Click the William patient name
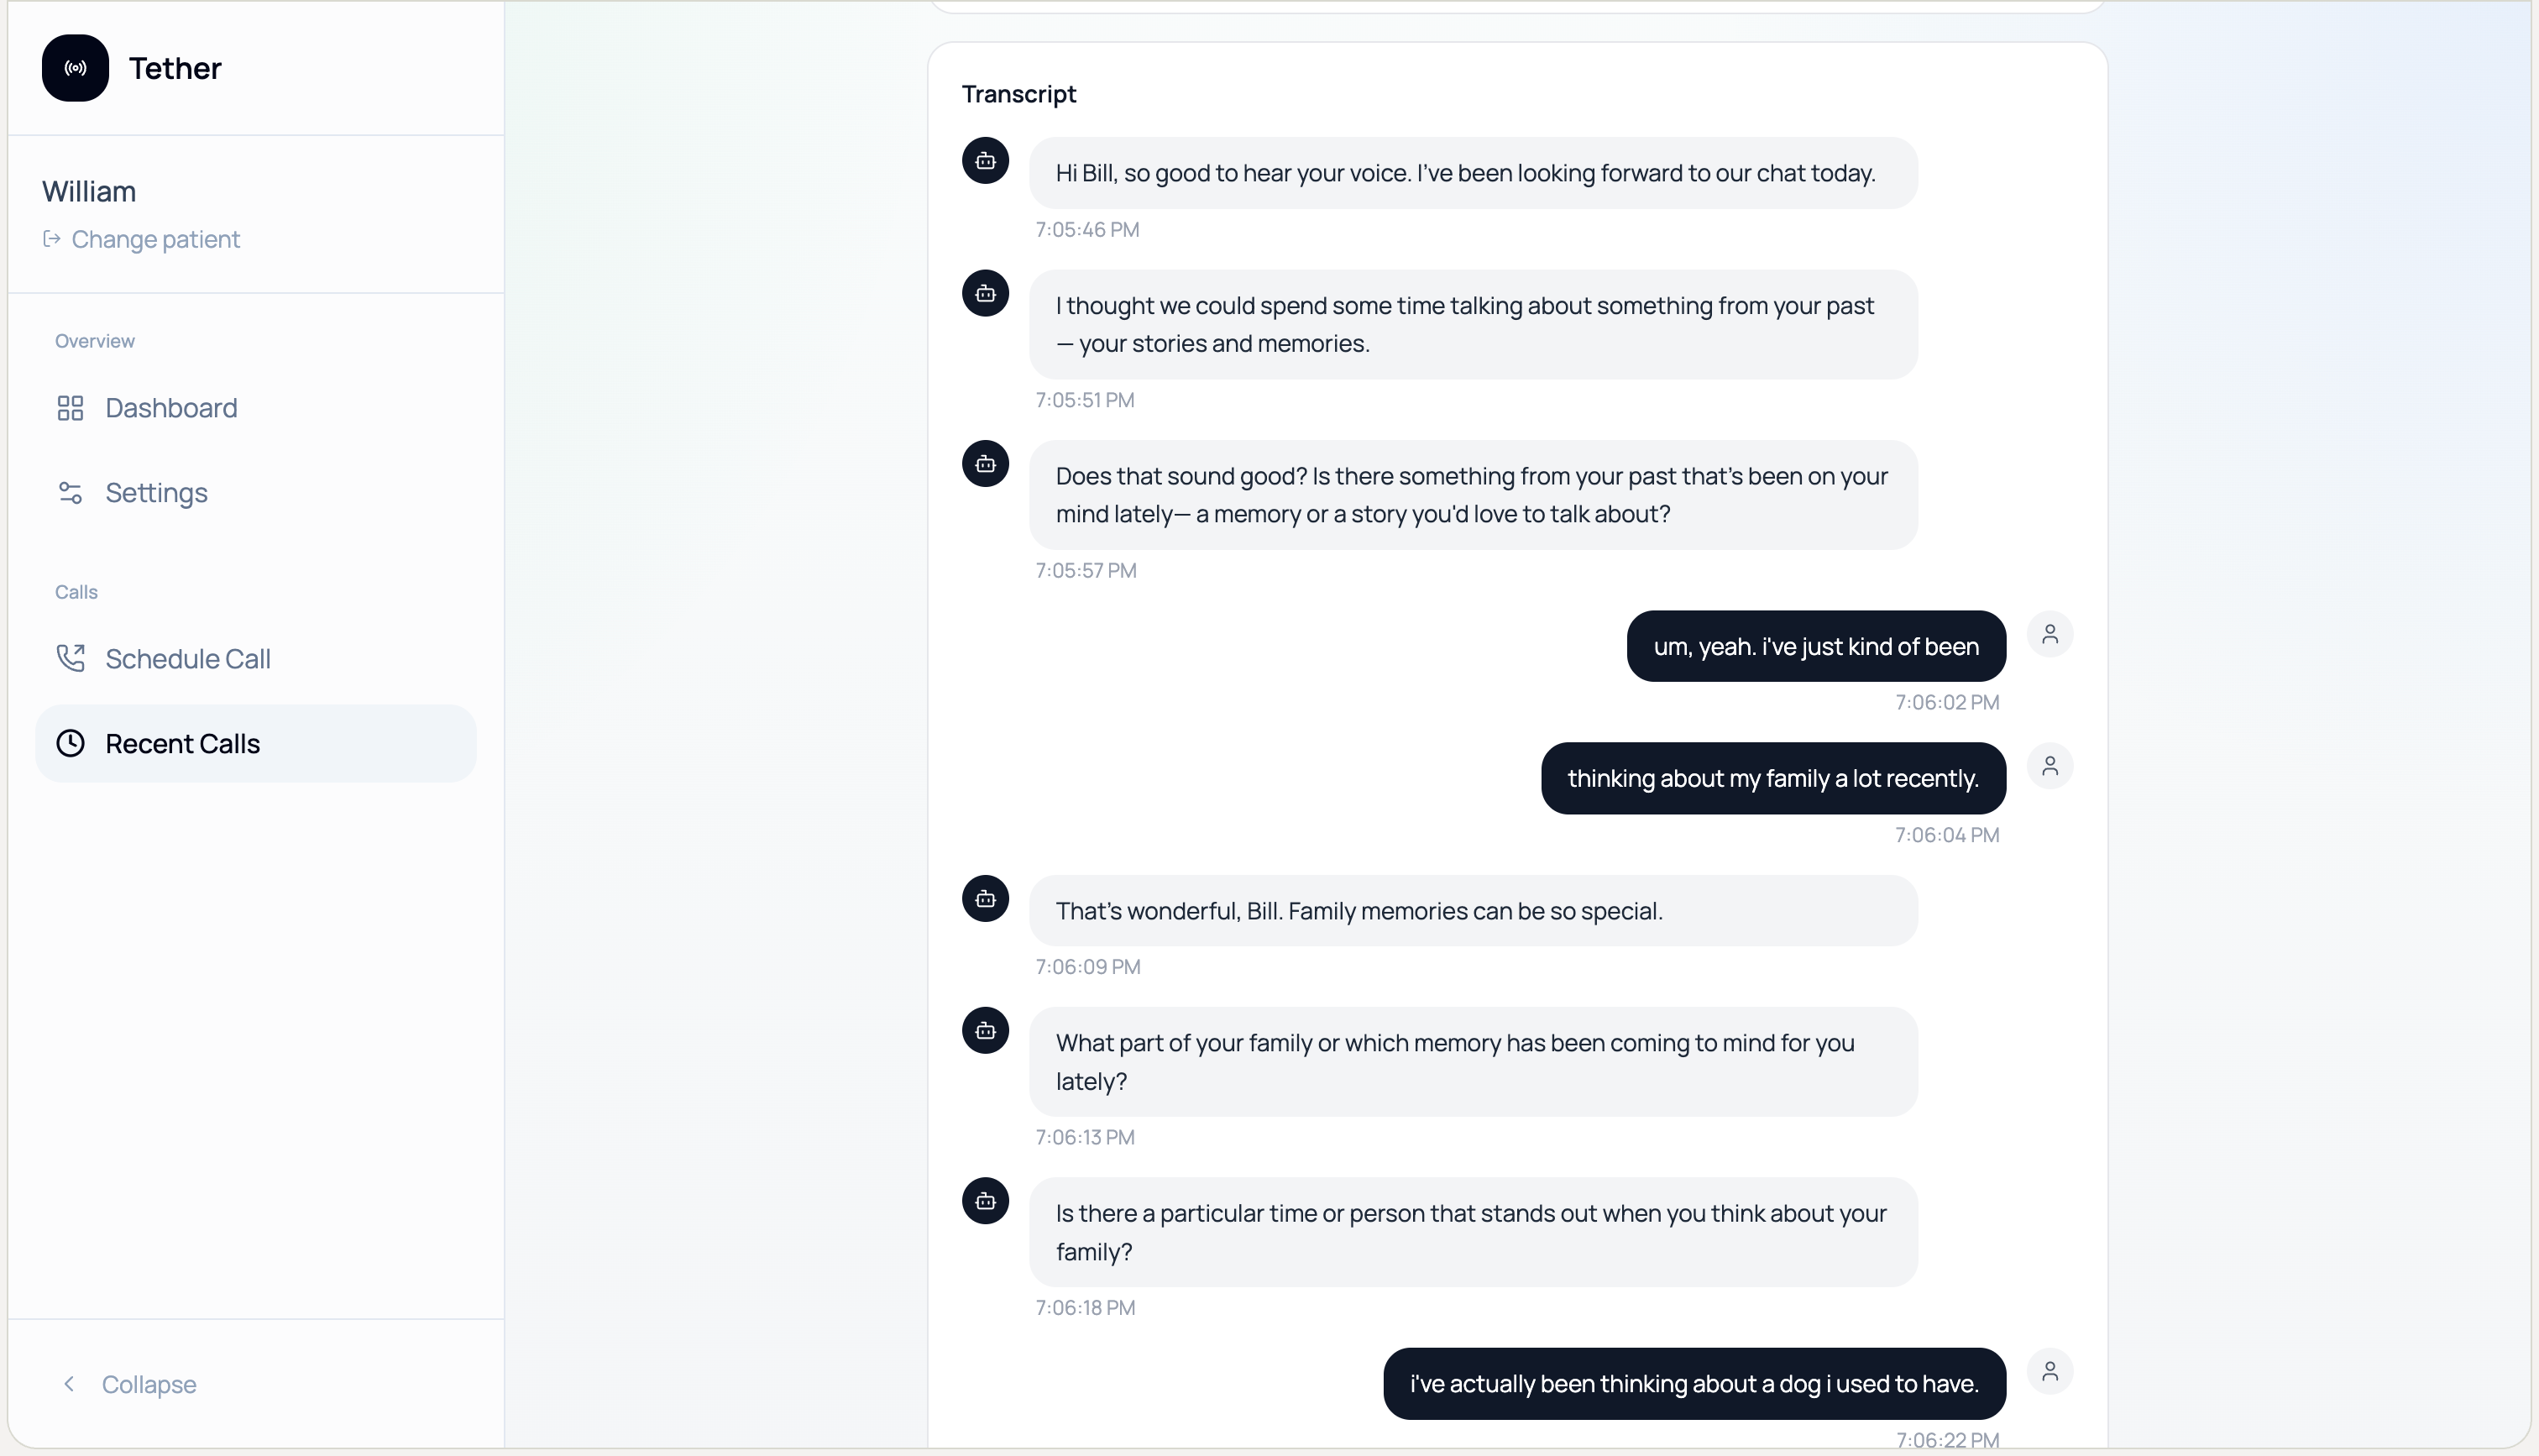 coord(89,191)
